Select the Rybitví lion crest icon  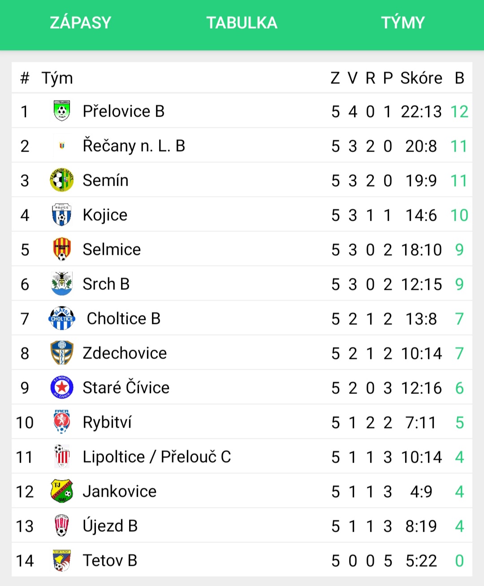click(x=62, y=422)
